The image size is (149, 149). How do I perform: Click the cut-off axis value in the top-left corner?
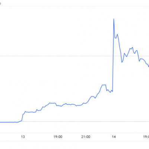click(x=0, y=4)
